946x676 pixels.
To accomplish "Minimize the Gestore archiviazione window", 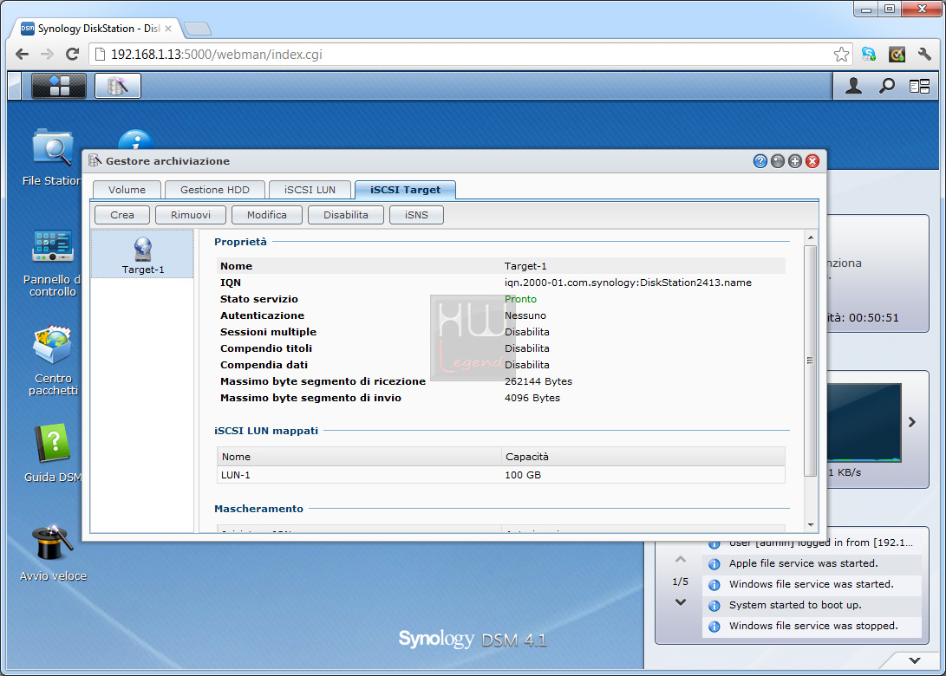I will pos(778,161).
